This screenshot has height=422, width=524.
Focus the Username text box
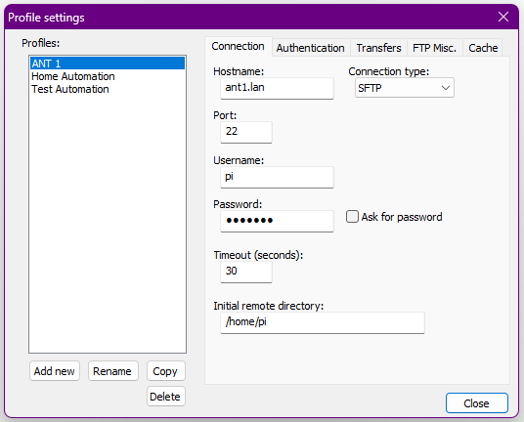(x=277, y=177)
